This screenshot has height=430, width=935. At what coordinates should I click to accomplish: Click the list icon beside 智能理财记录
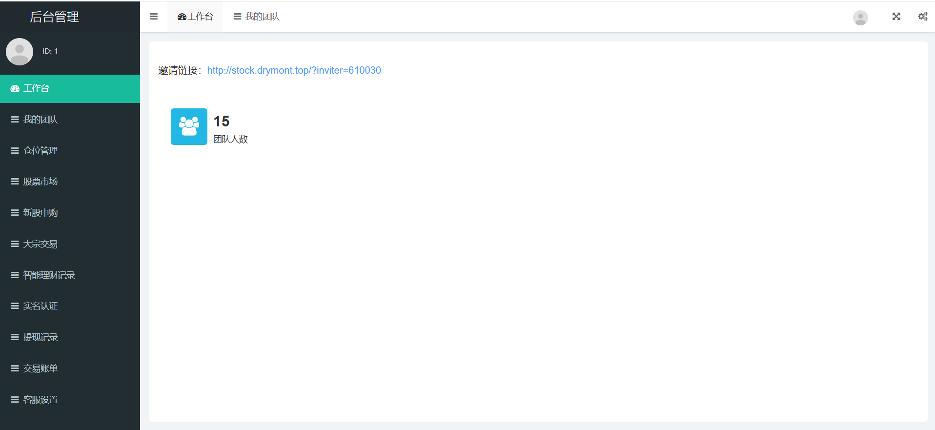[x=15, y=275]
